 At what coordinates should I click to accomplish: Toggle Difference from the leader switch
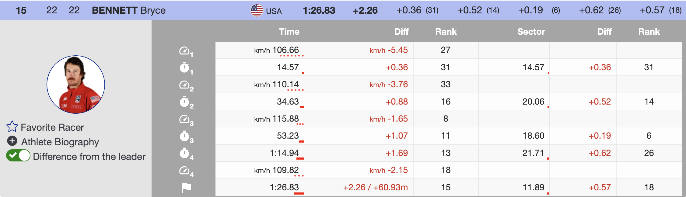coord(18,156)
